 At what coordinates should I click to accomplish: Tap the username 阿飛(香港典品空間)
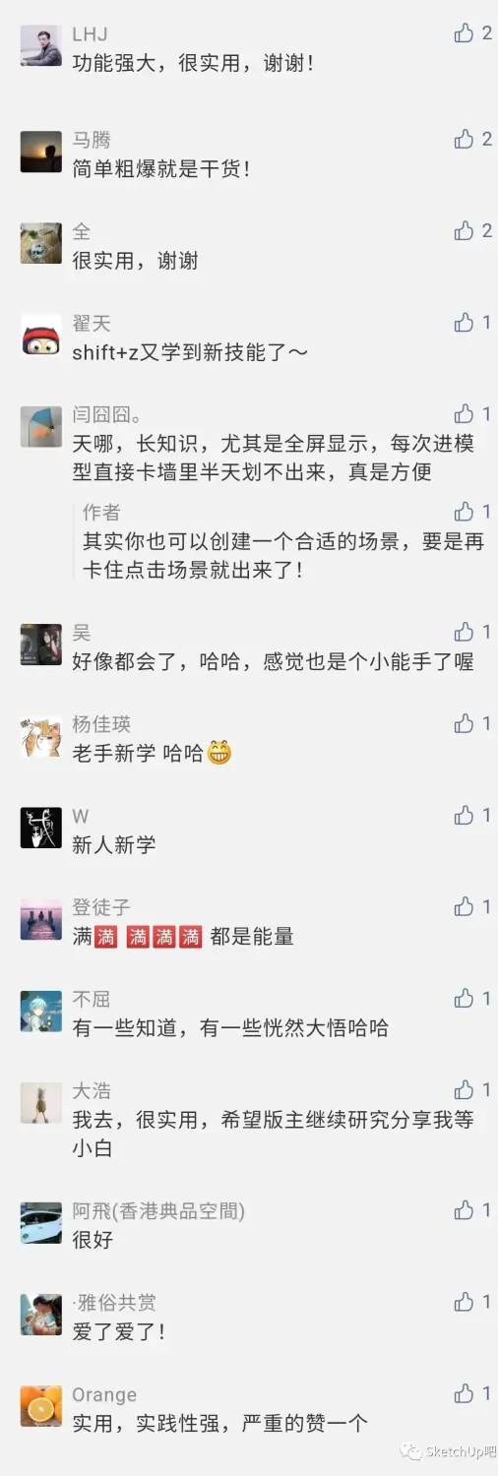(158, 1211)
